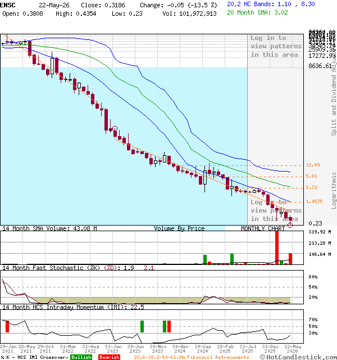Click the 20 Month SMA legend text
This screenshot has width=337, height=360.
coord(257,12)
